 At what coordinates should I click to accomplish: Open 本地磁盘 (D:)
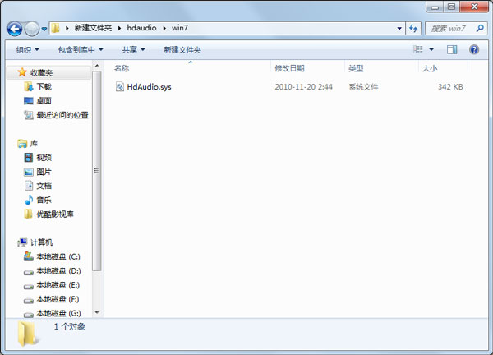[x=58, y=271]
